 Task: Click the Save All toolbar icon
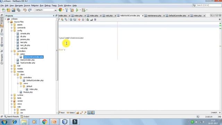point(18,10)
